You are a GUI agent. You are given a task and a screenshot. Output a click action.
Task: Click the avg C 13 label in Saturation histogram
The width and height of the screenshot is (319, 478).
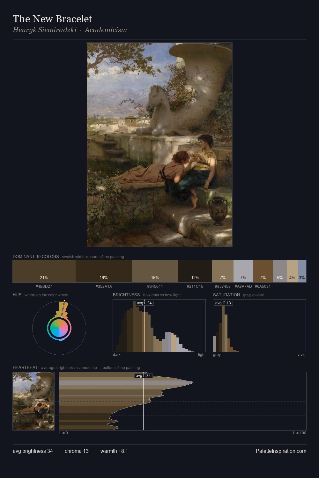click(223, 303)
